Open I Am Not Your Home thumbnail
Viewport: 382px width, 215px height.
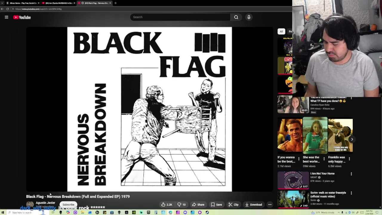[x=293, y=180]
